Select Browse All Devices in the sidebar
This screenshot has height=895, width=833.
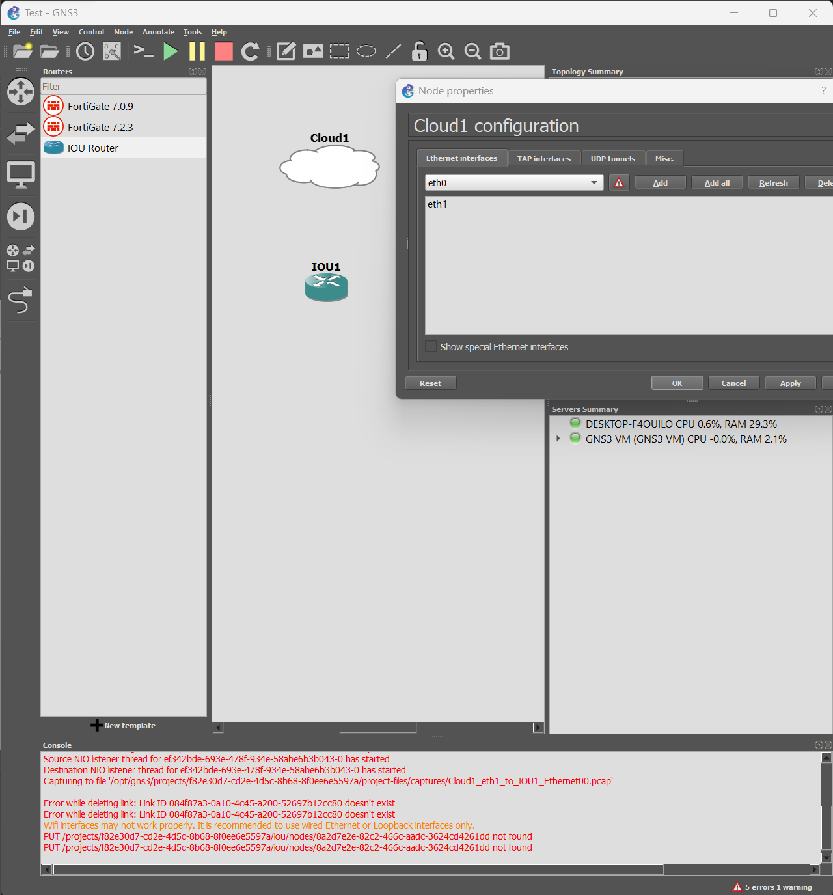21,258
